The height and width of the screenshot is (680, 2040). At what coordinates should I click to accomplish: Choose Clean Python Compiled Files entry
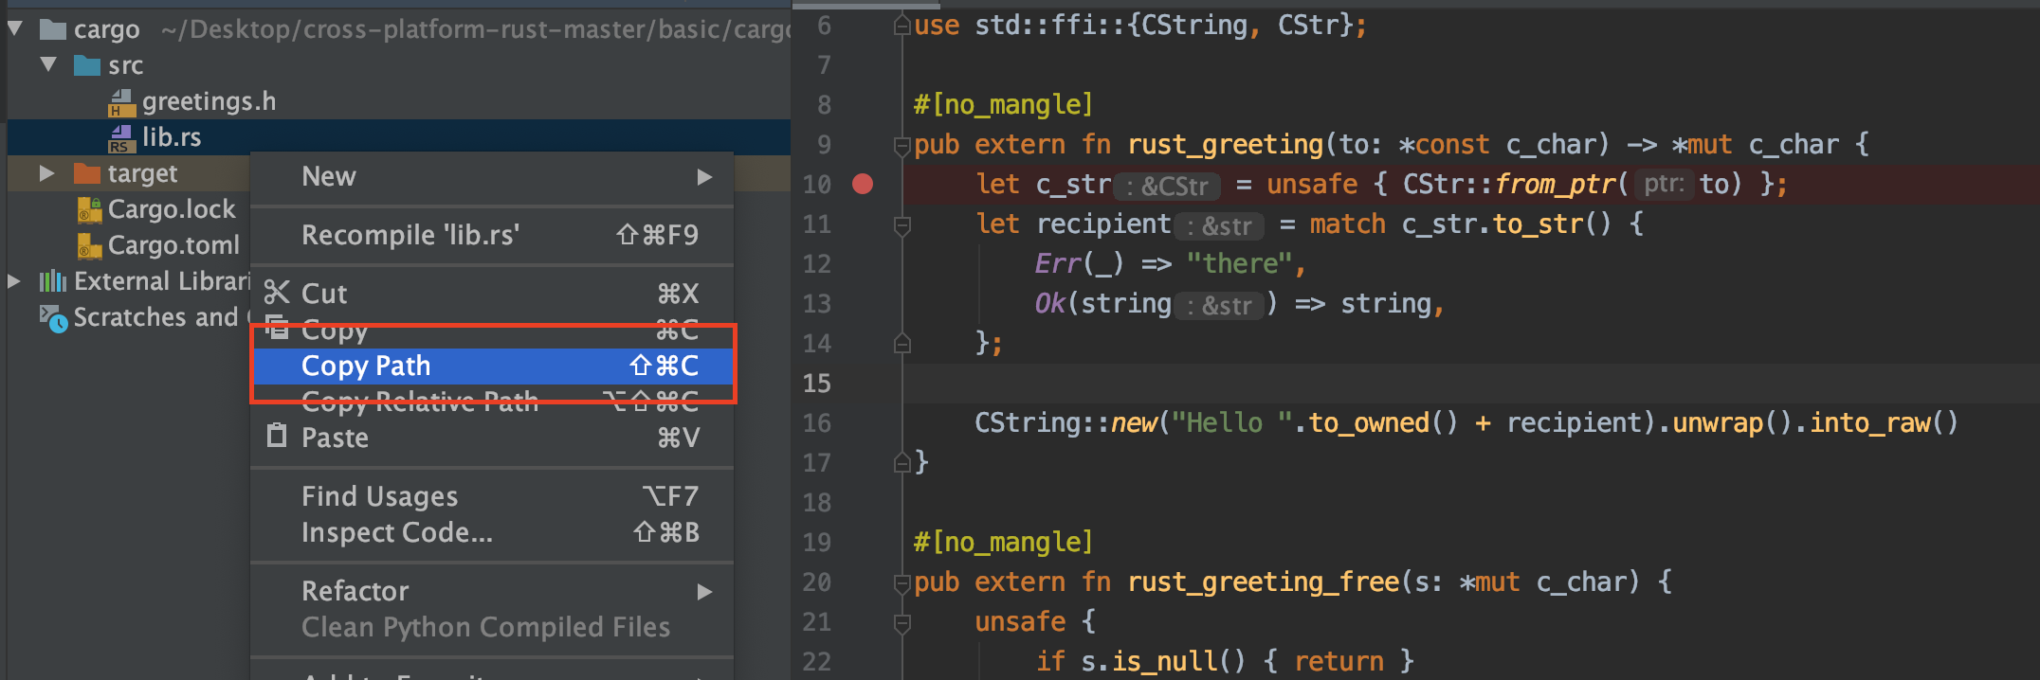[492, 627]
